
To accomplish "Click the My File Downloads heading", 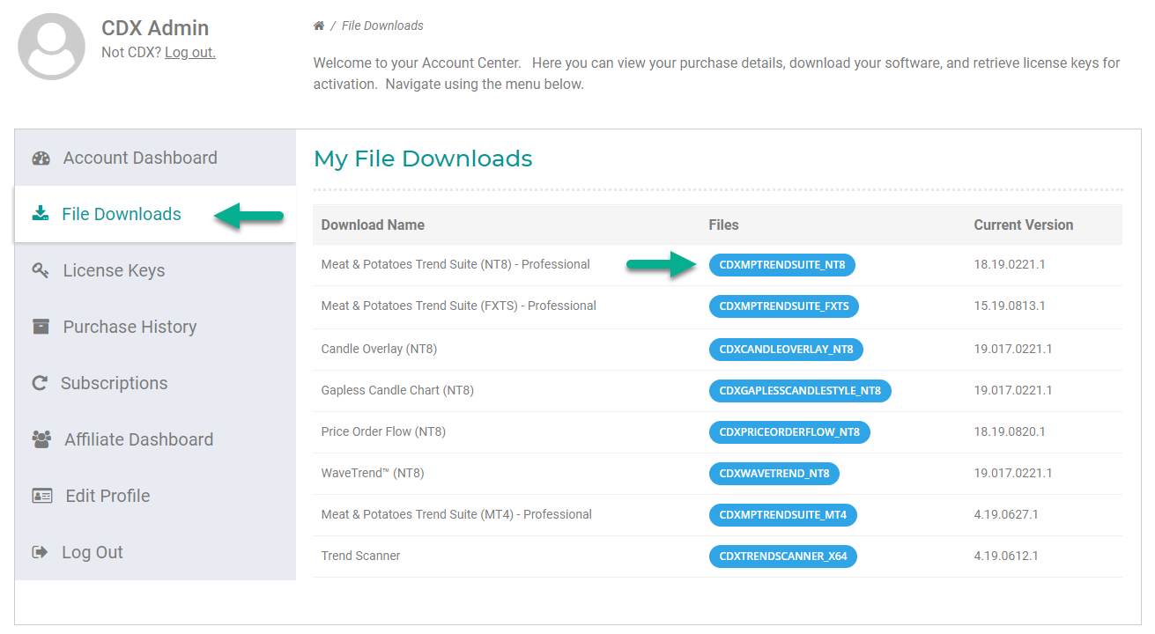I will [x=423, y=158].
